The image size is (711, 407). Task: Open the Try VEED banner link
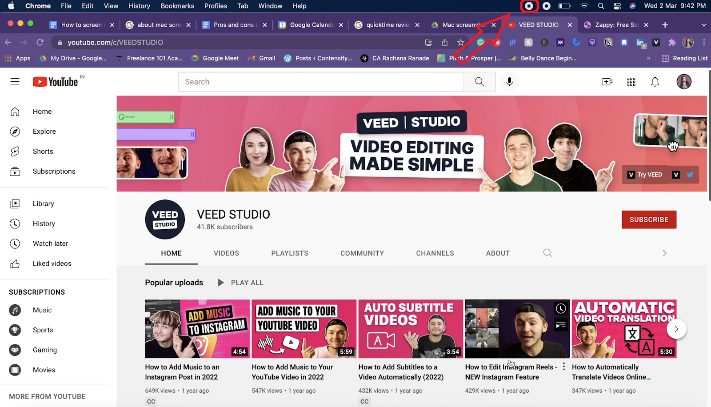coord(645,175)
